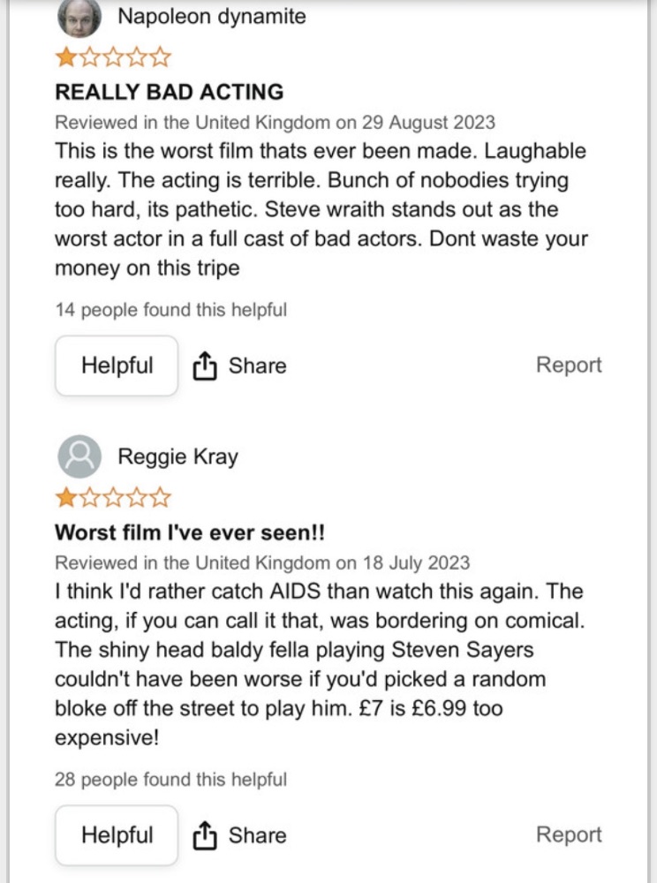
Task: Click the share icon under Reggie Kray's review
Action: [x=204, y=835]
